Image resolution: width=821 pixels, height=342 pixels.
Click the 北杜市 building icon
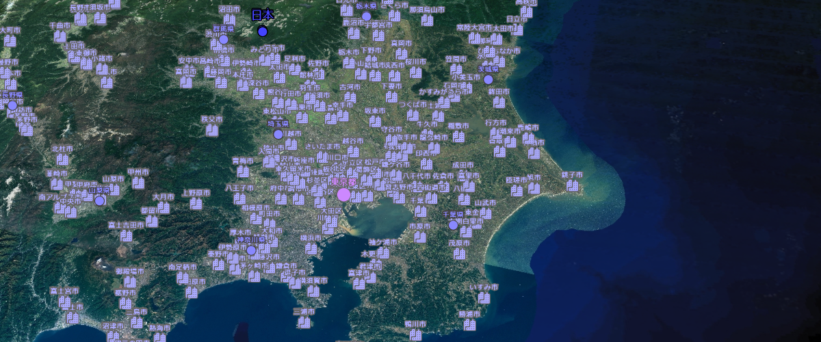pos(62,159)
